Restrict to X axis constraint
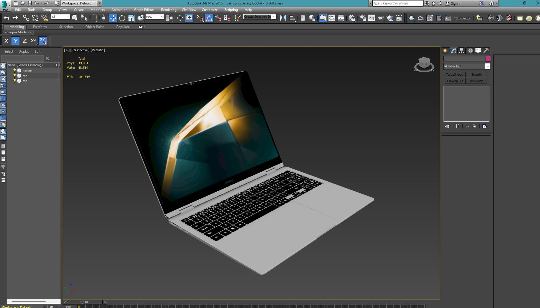Screen dimensions: 540x308 coord(6,41)
